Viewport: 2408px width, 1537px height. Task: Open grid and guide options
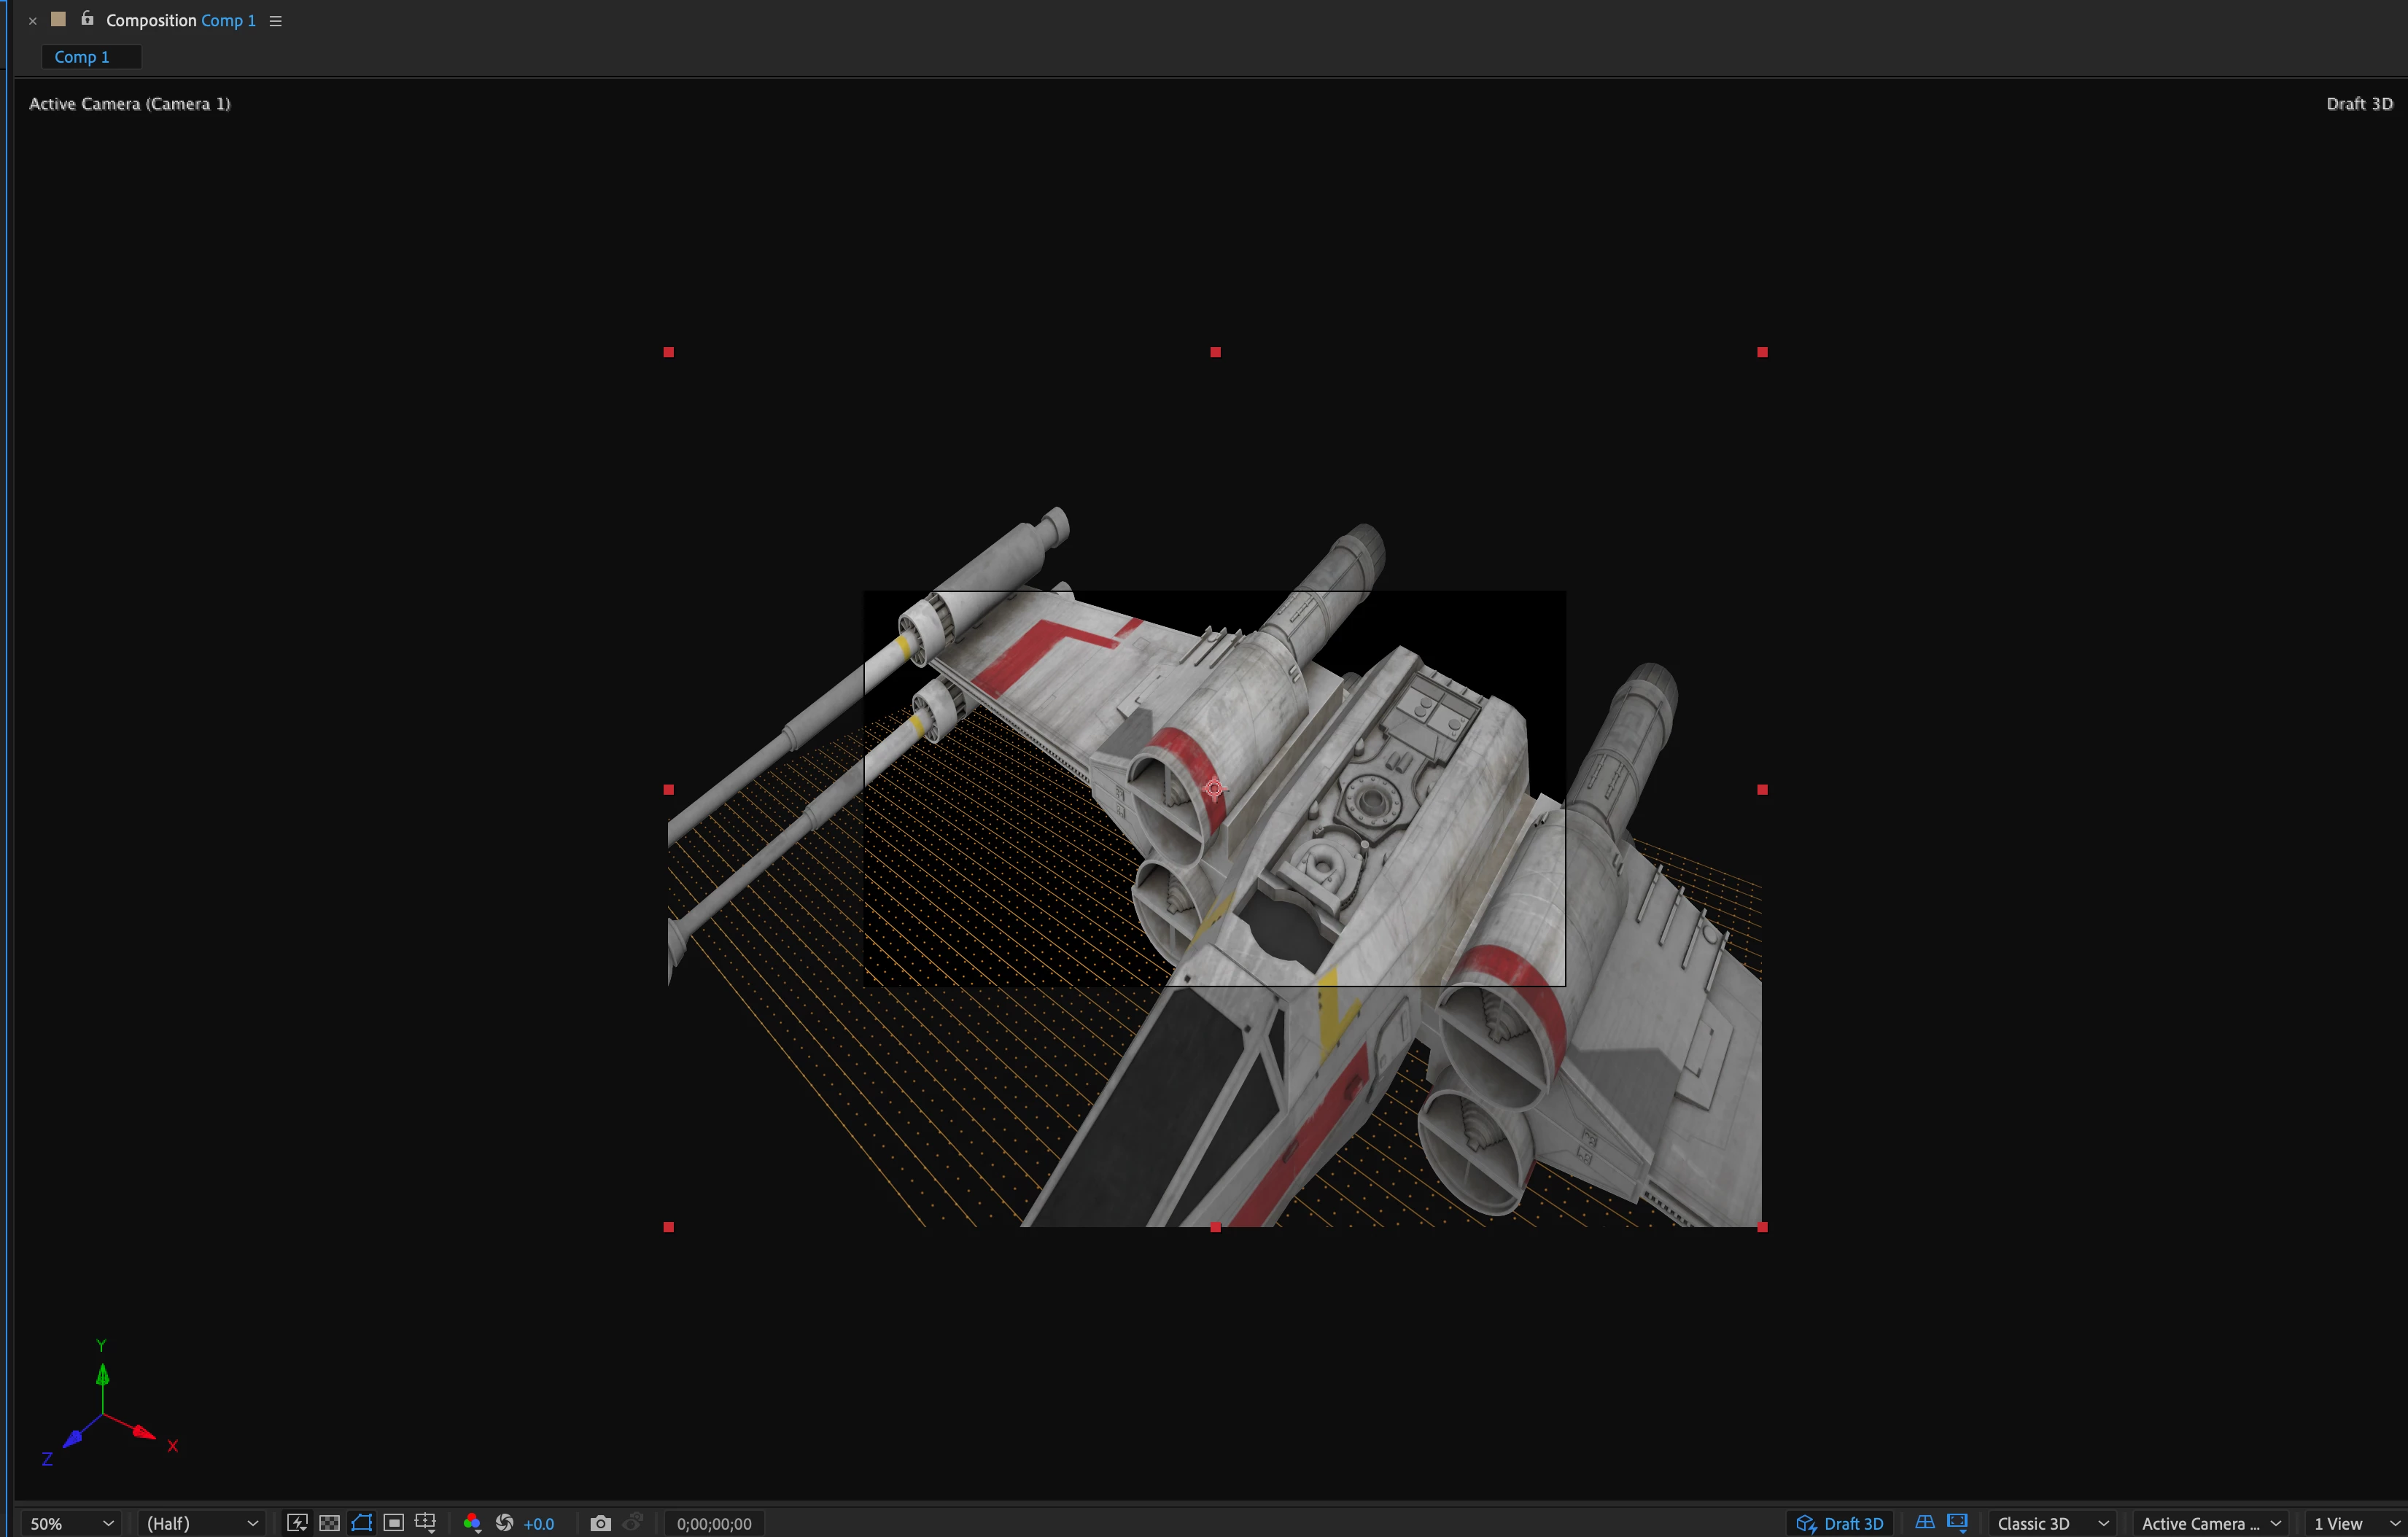point(426,1522)
